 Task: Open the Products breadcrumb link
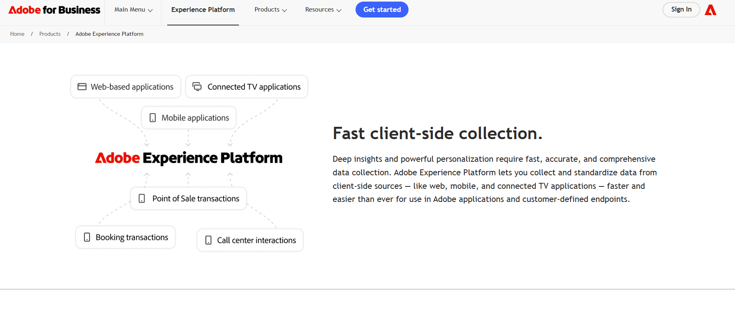click(50, 34)
